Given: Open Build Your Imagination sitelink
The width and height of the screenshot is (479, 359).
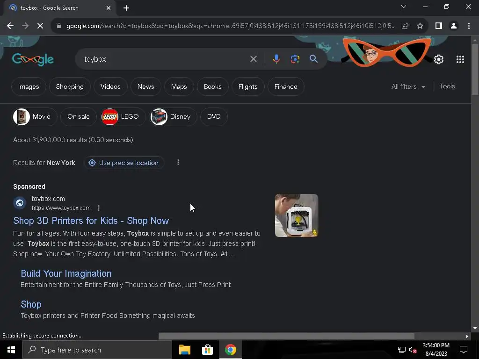Looking at the screenshot, I should (x=66, y=273).
